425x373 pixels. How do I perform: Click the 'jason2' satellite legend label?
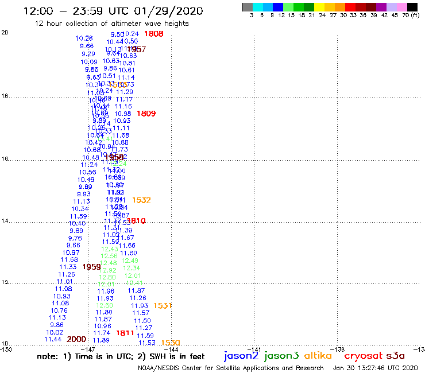[241, 356]
